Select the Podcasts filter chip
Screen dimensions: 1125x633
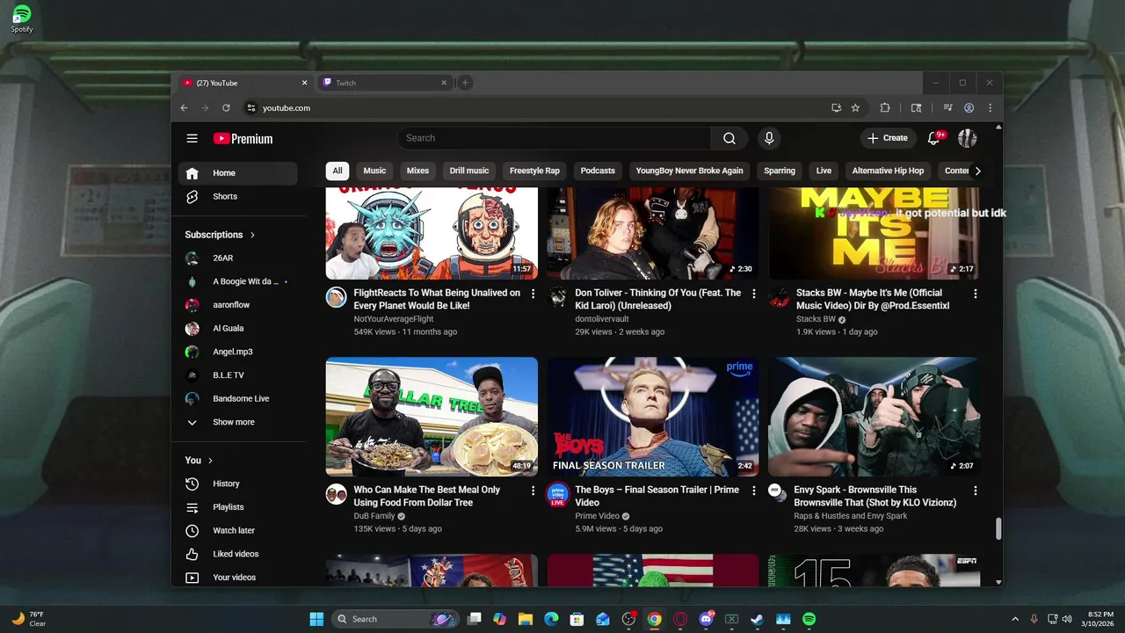(x=598, y=171)
